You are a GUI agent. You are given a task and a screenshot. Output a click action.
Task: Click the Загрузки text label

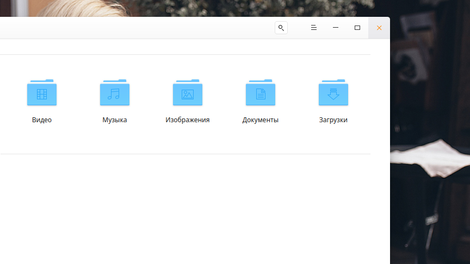click(333, 120)
